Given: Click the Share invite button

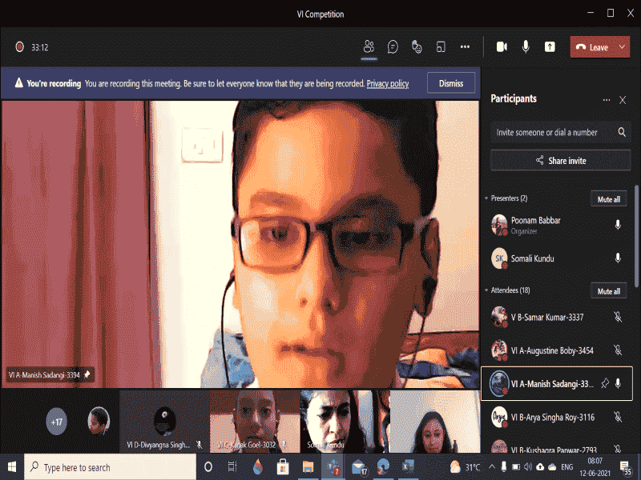Looking at the screenshot, I should pos(560,161).
